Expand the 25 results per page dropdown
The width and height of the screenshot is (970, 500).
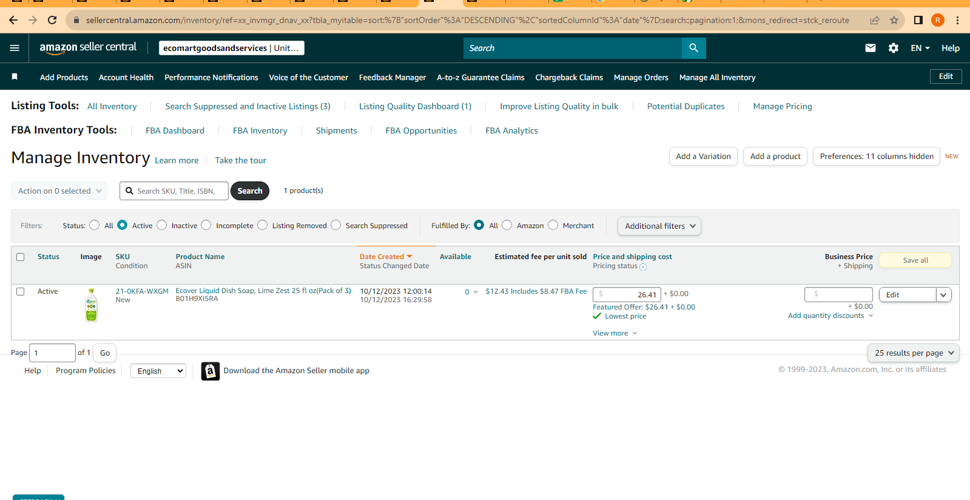pos(914,353)
